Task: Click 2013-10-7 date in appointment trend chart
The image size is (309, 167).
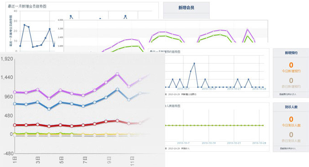Action: tap(183, 89)
